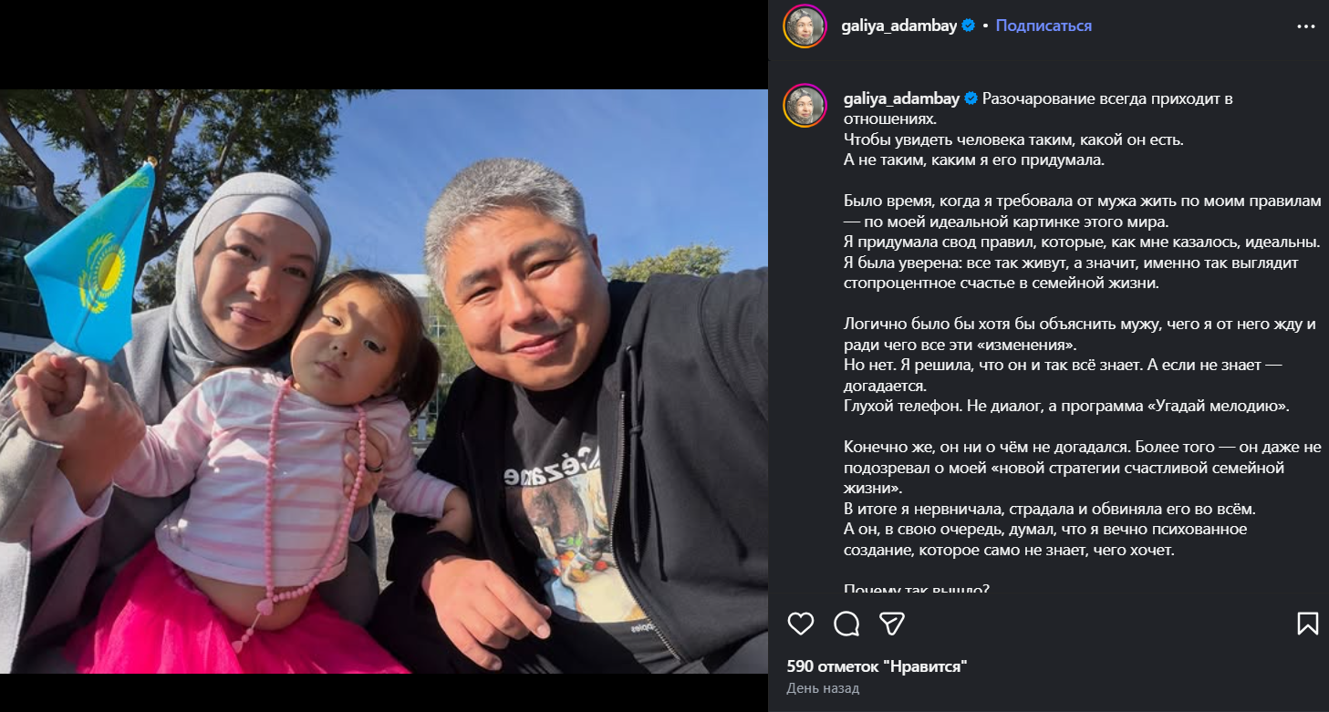This screenshot has height=712, width=1329.
Task: Save post with bookmark icon
Action: click(1307, 624)
